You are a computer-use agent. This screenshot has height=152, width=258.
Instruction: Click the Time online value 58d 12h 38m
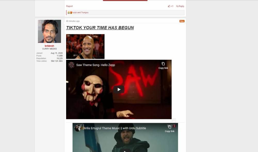click(57, 61)
